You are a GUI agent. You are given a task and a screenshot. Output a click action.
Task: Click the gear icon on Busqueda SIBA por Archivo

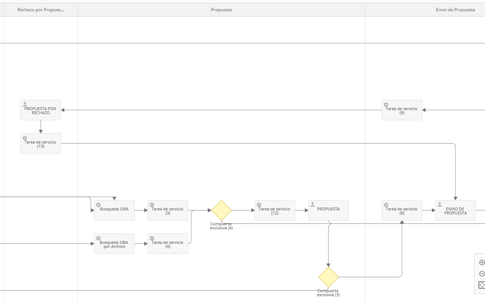coord(98,238)
